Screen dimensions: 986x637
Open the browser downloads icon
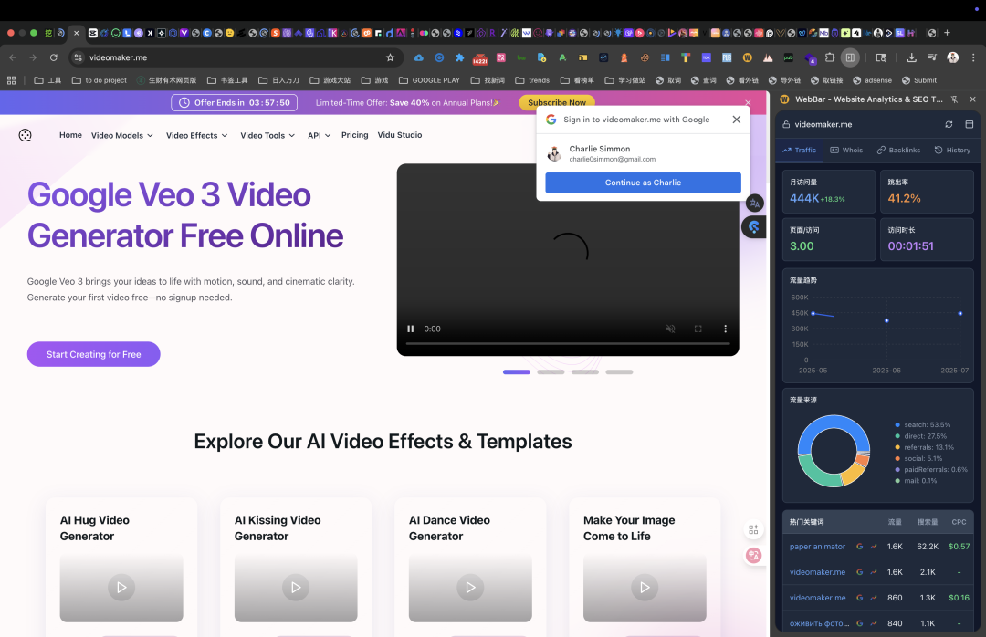coord(911,57)
